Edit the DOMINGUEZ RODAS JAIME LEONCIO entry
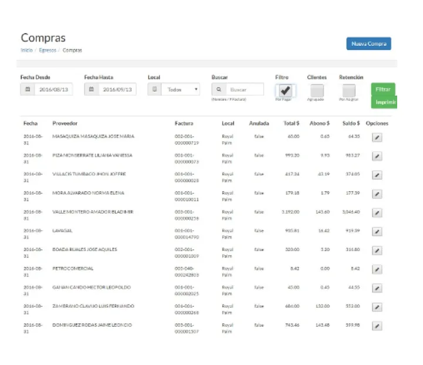This screenshot has height=365, width=423. click(377, 326)
